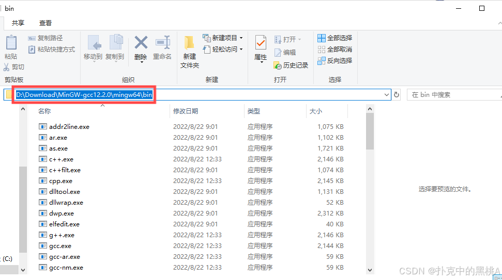Select addr2line.exe file
The image size is (502, 280).
tap(69, 126)
